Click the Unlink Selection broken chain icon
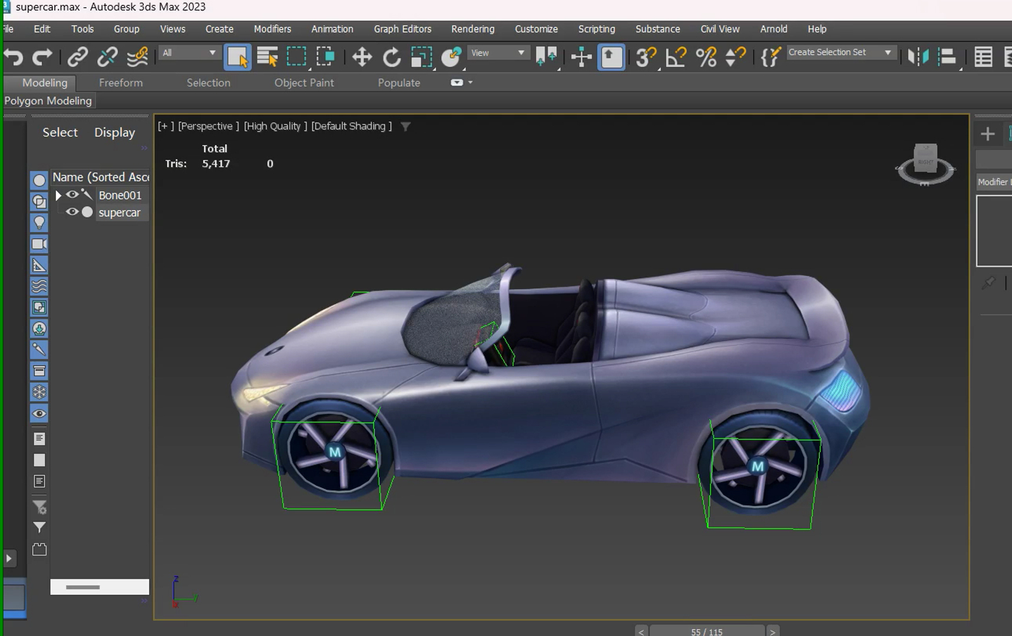 [x=107, y=57]
